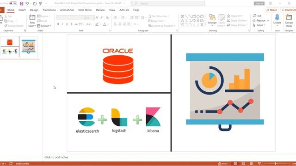Toggle Center paragraph alignment
The height and width of the screenshot is (166, 296).
pyautogui.click(x=120, y=24)
